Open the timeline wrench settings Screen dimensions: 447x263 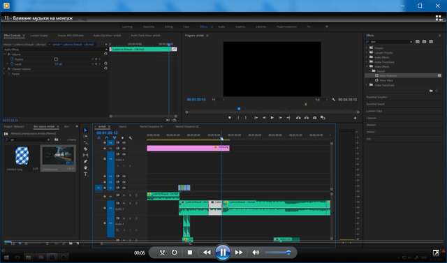tap(131, 138)
